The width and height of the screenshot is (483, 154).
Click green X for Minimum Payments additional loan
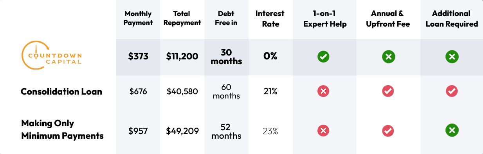pos(452,130)
